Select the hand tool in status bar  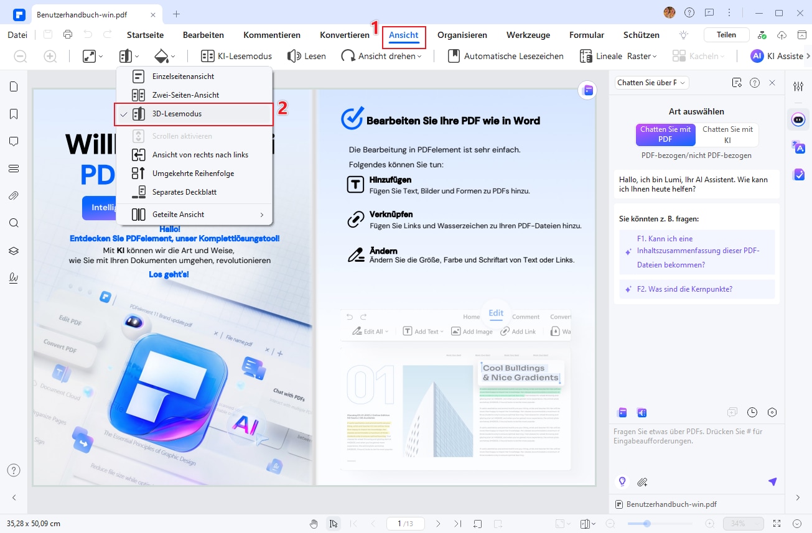pyautogui.click(x=314, y=524)
